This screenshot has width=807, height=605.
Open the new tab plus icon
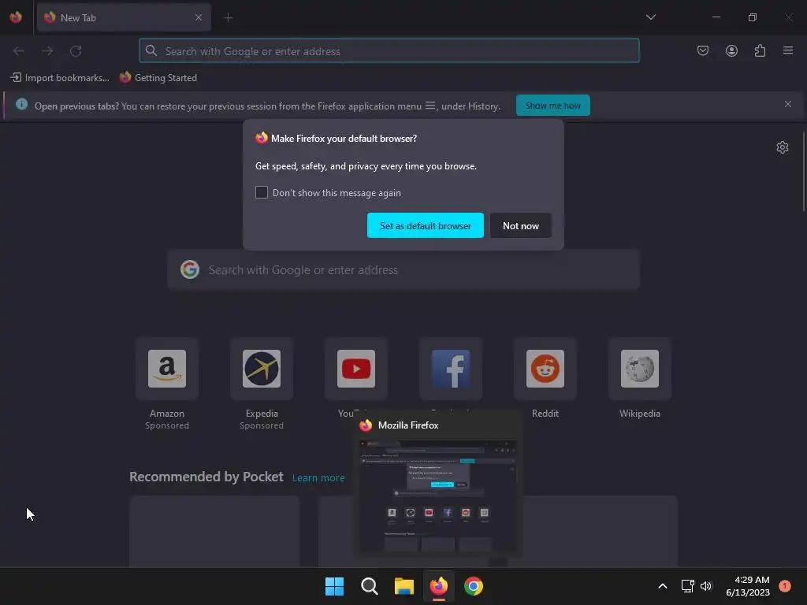[x=228, y=18]
